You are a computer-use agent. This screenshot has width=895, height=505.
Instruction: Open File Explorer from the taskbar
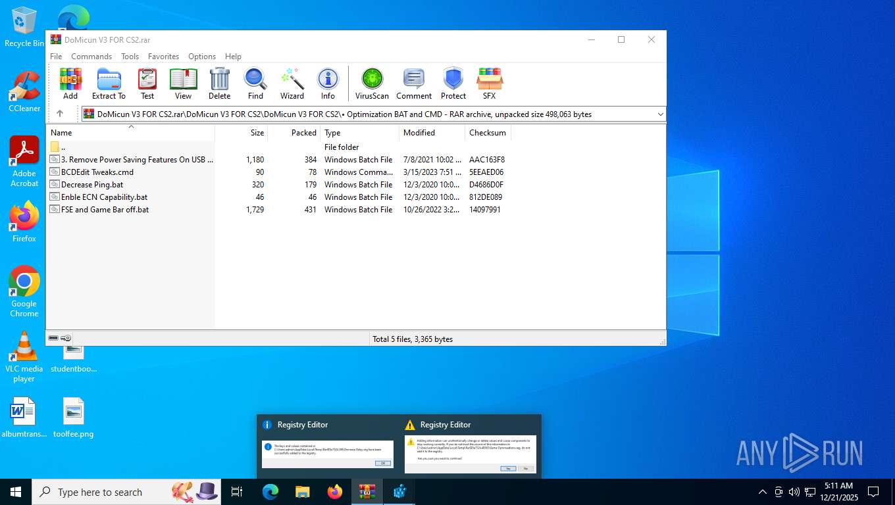click(x=303, y=492)
